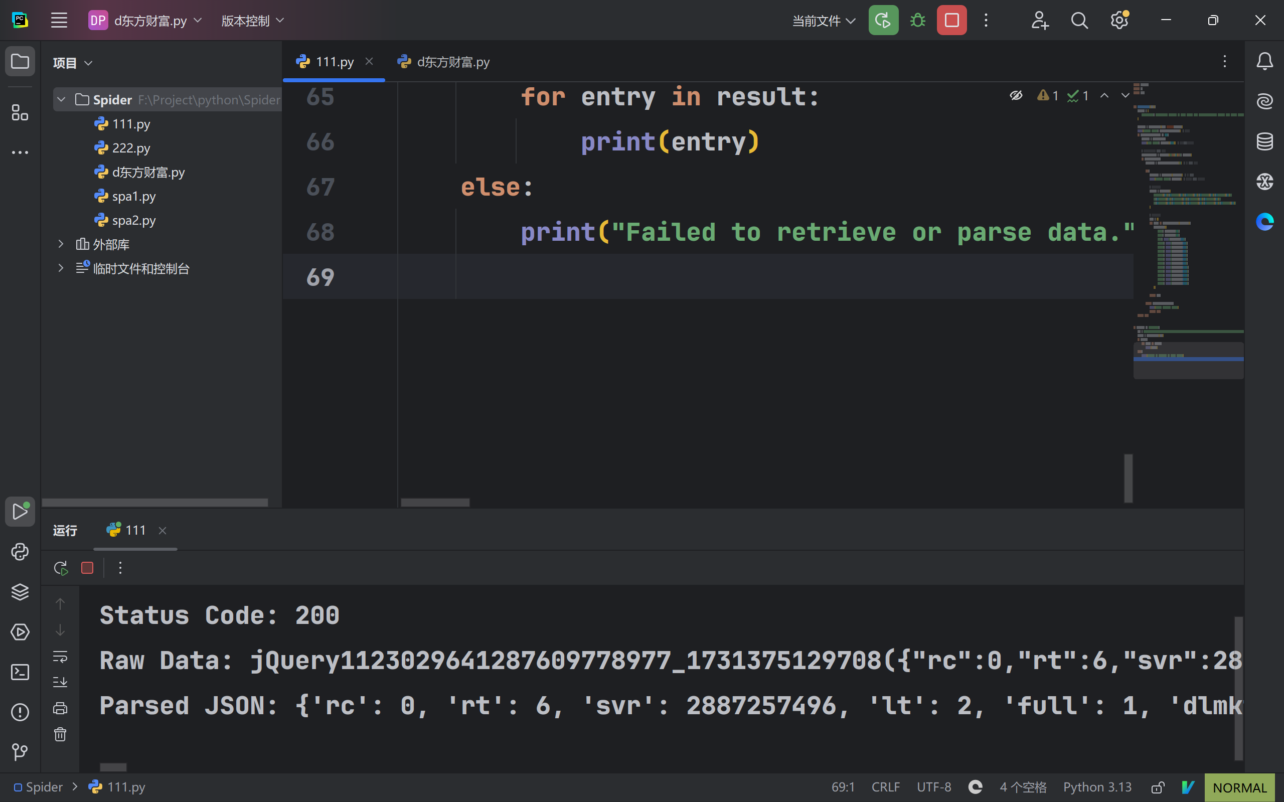Toggle soft-wrap in the run console
Viewport: 1284px width, 802px height.
[x=60, y=657]
